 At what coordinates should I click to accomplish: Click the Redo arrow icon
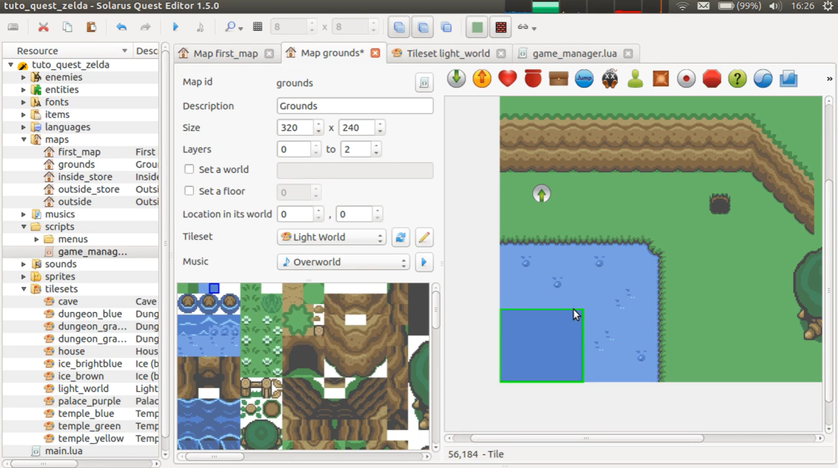click(145, 26)
